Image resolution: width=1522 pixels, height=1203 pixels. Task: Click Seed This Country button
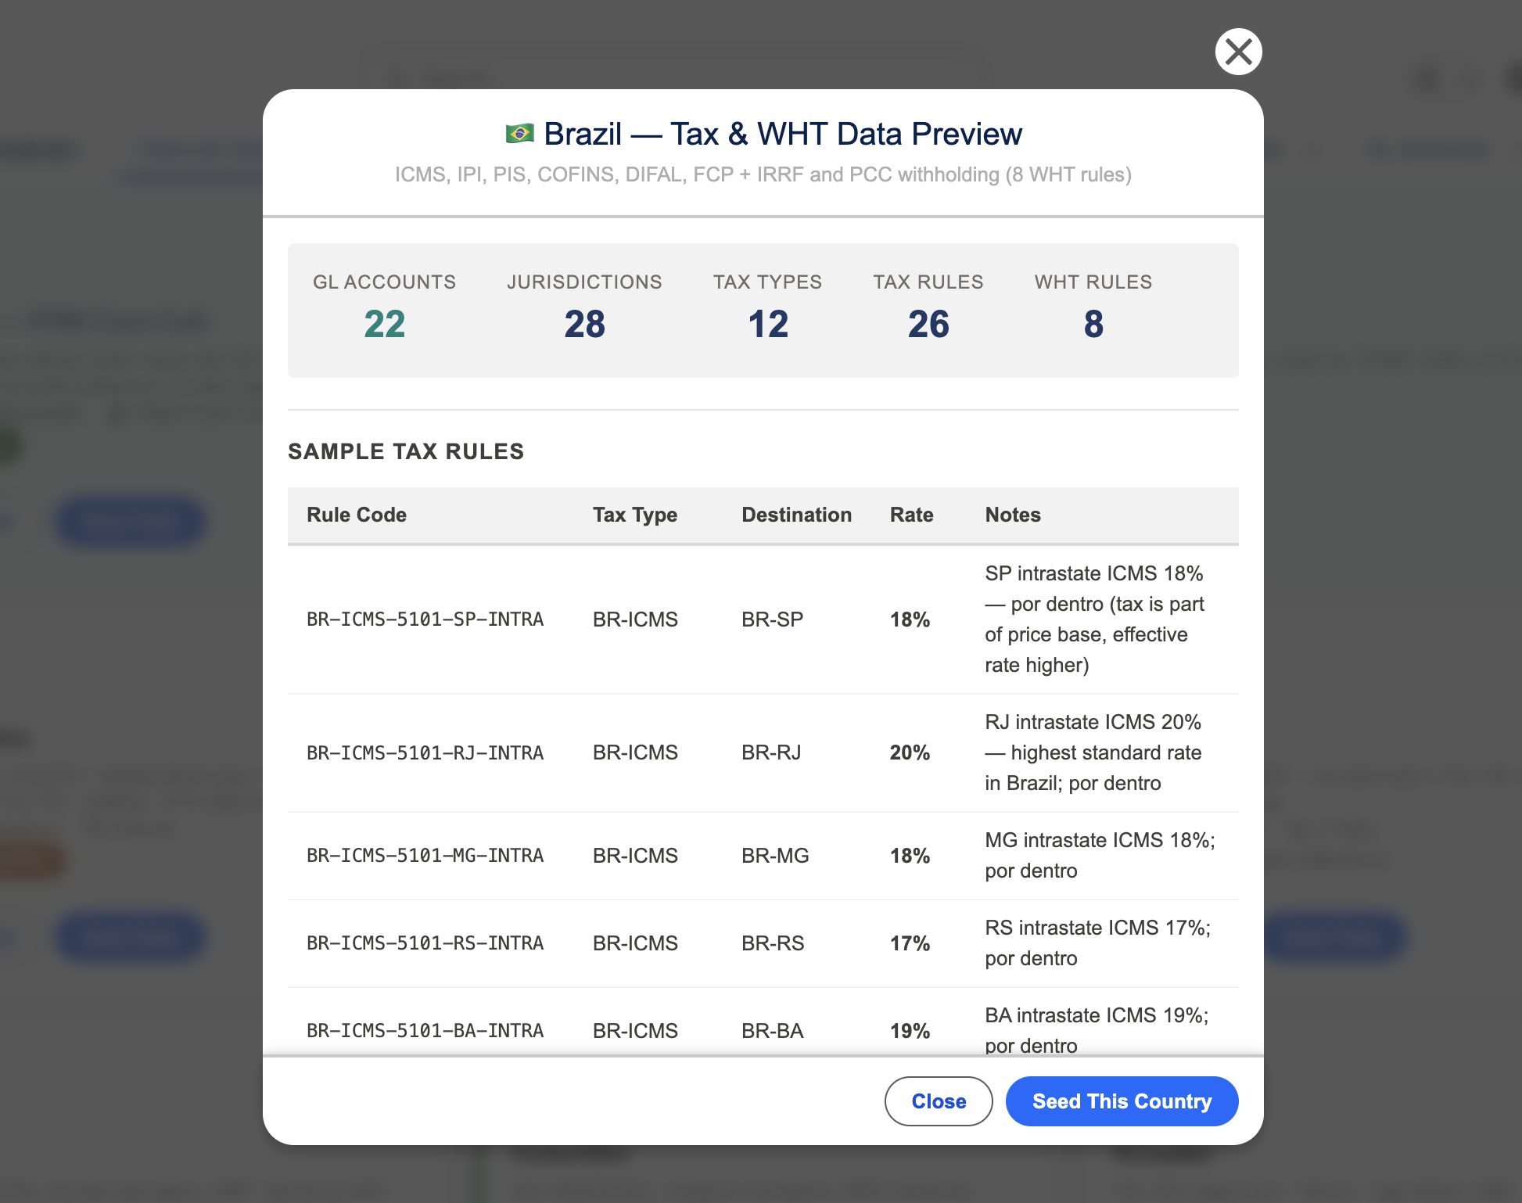point(1122,1101)
